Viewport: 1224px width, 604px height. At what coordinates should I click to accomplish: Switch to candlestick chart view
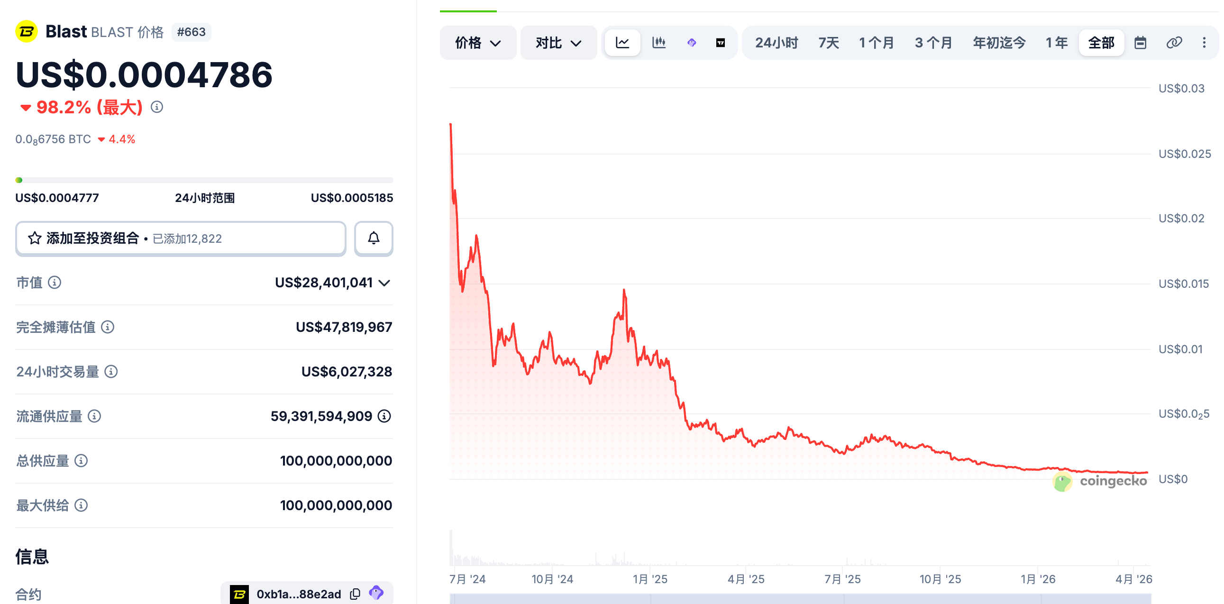pyautogui.click(x=658, y=43)
